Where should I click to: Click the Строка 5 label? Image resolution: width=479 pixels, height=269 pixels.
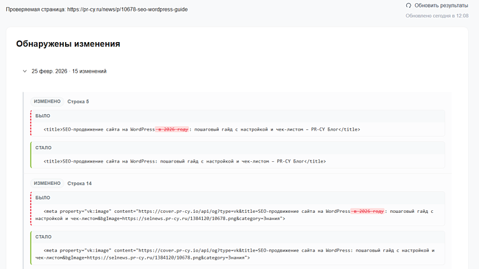(78, 102)
